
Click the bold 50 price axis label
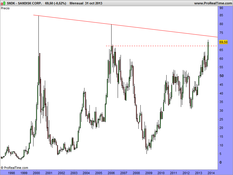click(x=221, y=76)
